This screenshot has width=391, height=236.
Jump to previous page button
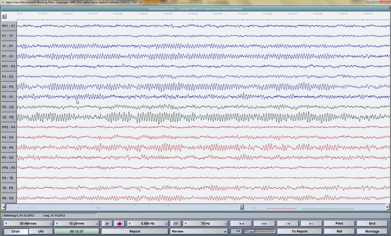pyautogui.click(x=288, y=223)
